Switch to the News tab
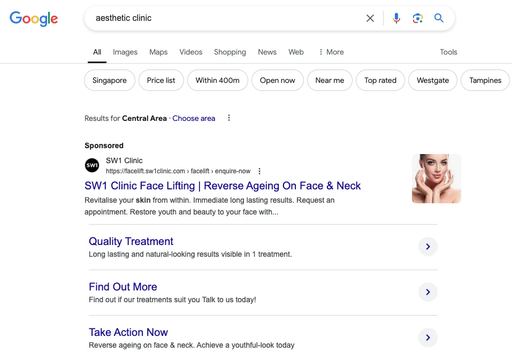The width and height of the screenshot is (512, 360). [x=267, y=52]
